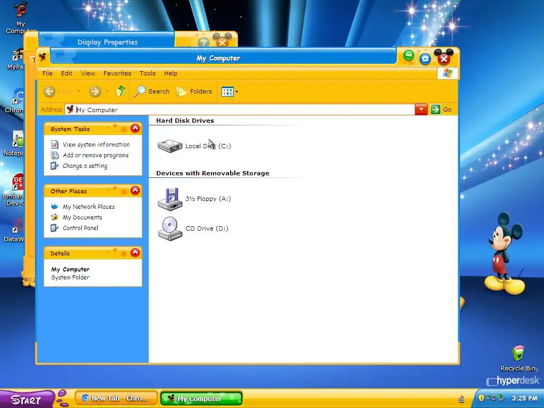Click inside the Address field

pyautogui.click(x=240, y=109)
